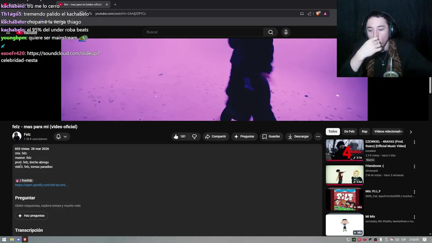Open Discord from the taskbar
This screenshot has width=432, height=243.
(18, 240)
